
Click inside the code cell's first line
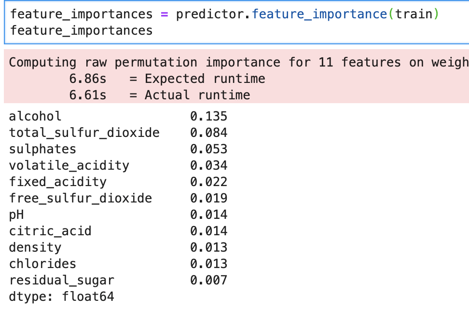click(x=81, y=14)
